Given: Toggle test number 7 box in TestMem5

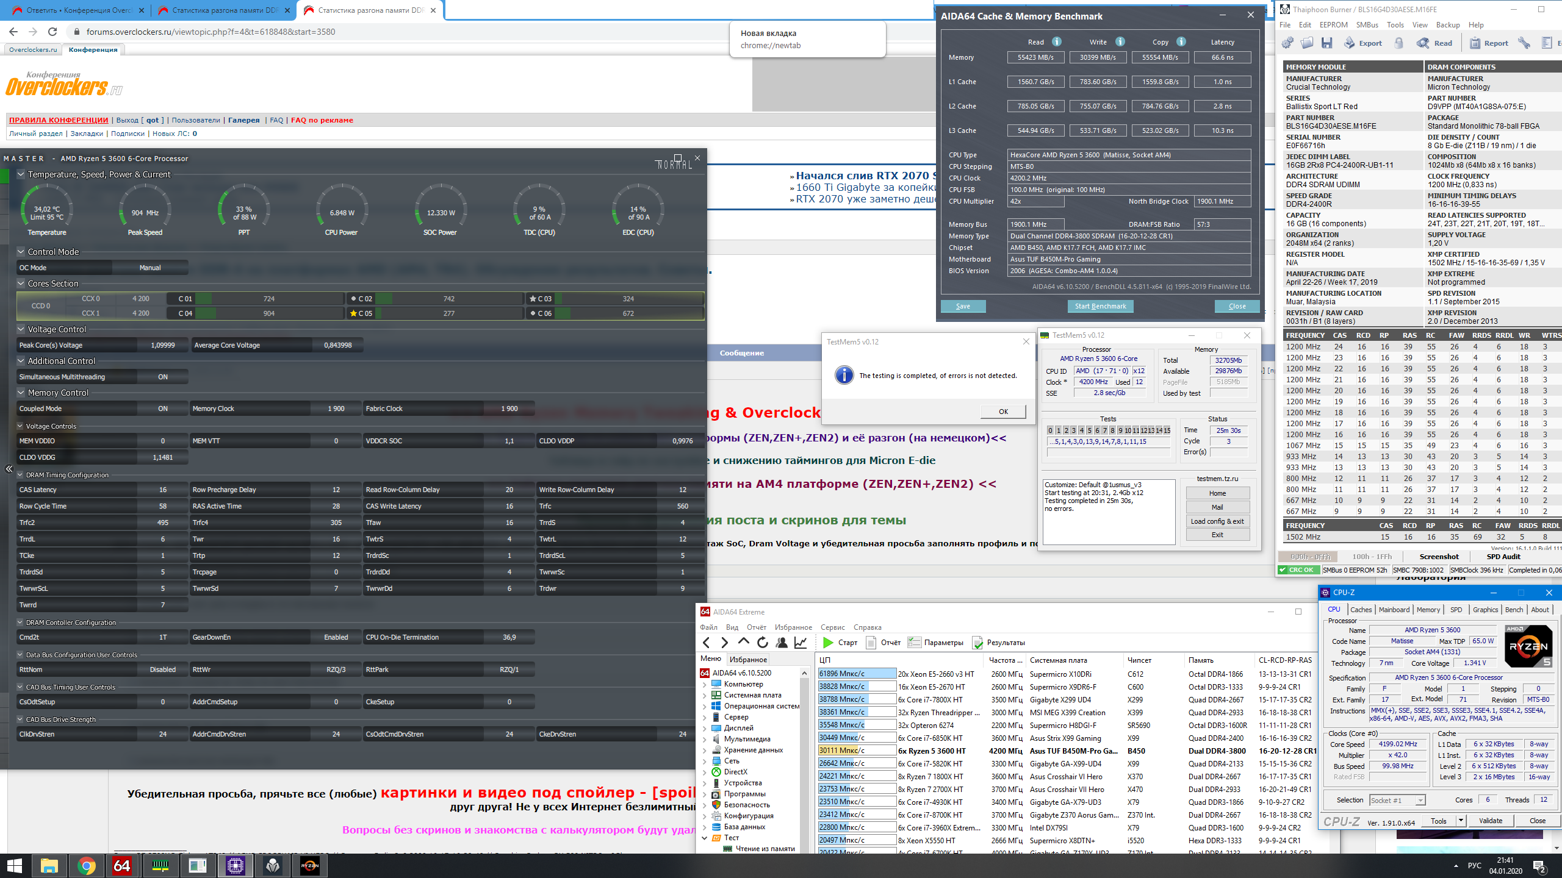Looking at the screenshot, I should click(x=1104, y=430).
